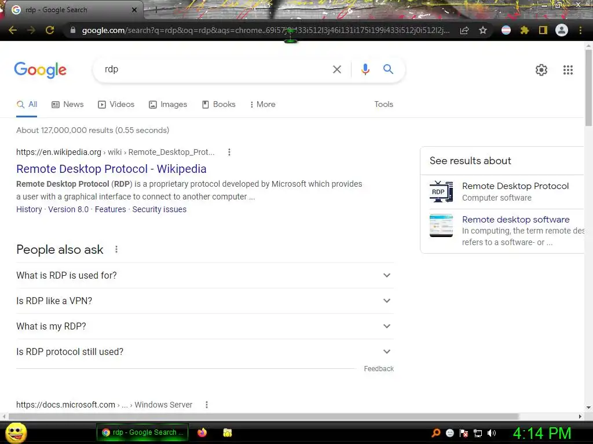Image resolution: width=593 pixels, height=444 pixels.
Task: Click the en.wikipedia.org result URL
Action: (x=115, y=152)
